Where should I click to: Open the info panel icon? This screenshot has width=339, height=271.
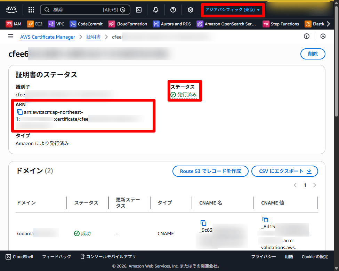(x=307, y=37)
